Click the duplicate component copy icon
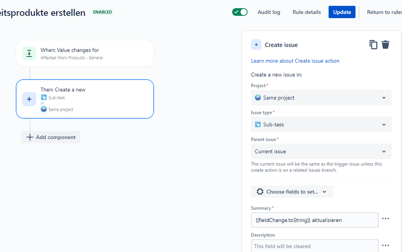402x252 pixels. (x=373, y=45)
